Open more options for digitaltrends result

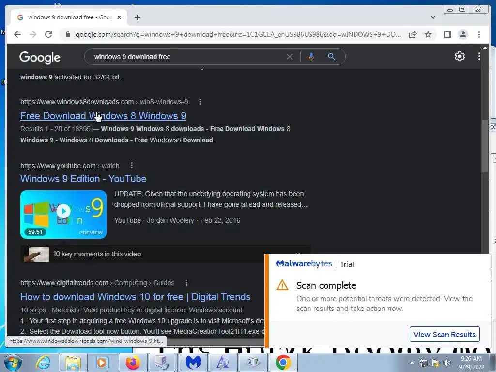(x=186, y=283)
